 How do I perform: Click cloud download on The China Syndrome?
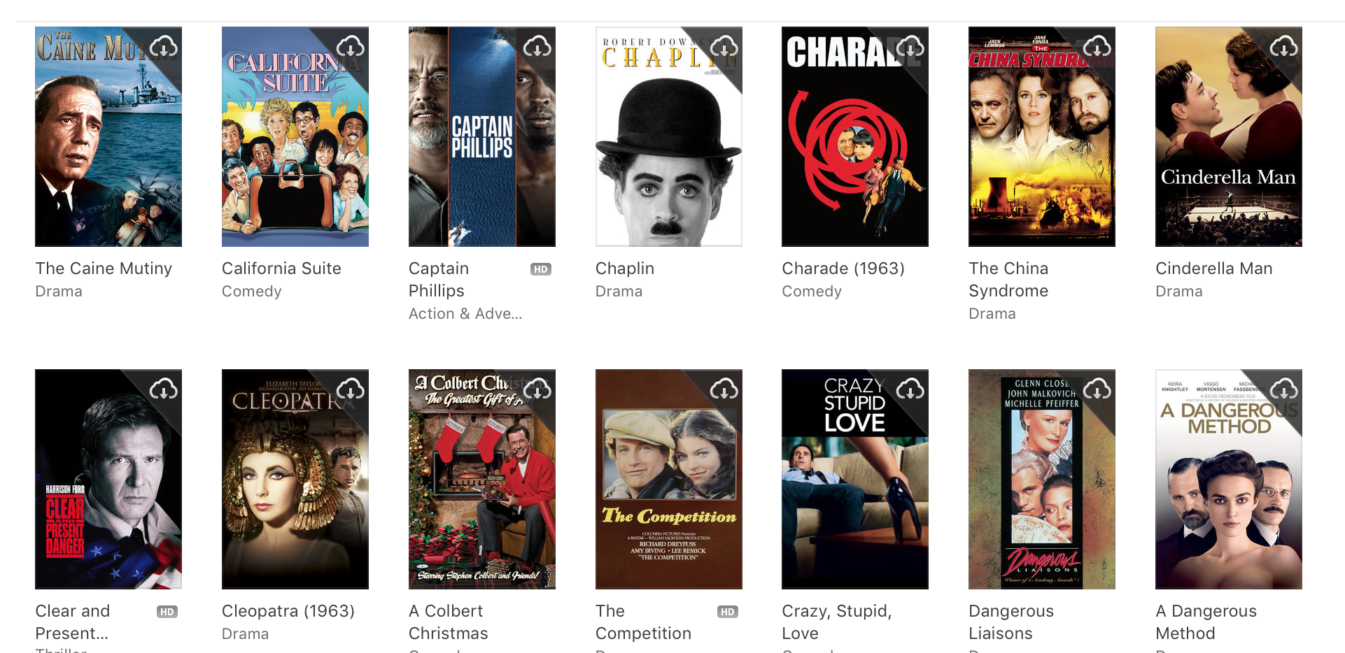(x=1097, y=47)
